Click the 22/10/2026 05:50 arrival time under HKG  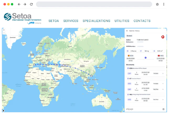click(161, 59)
